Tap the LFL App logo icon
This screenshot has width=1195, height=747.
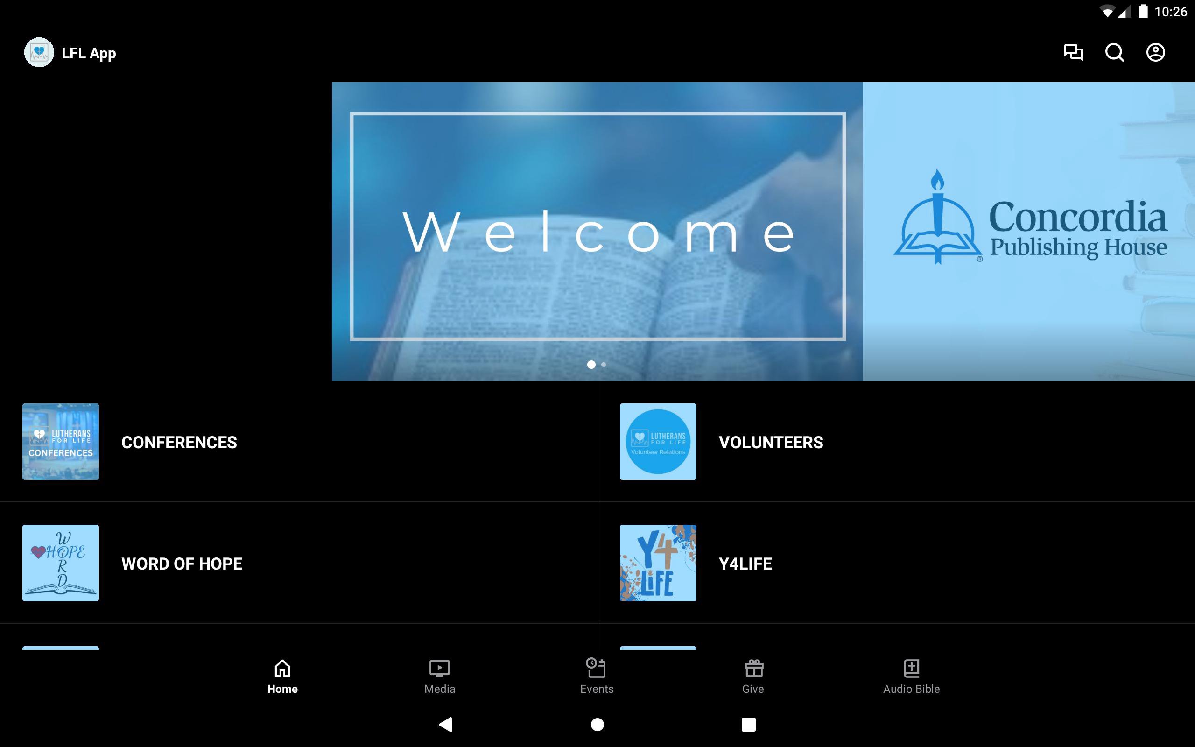click(39, 52)
